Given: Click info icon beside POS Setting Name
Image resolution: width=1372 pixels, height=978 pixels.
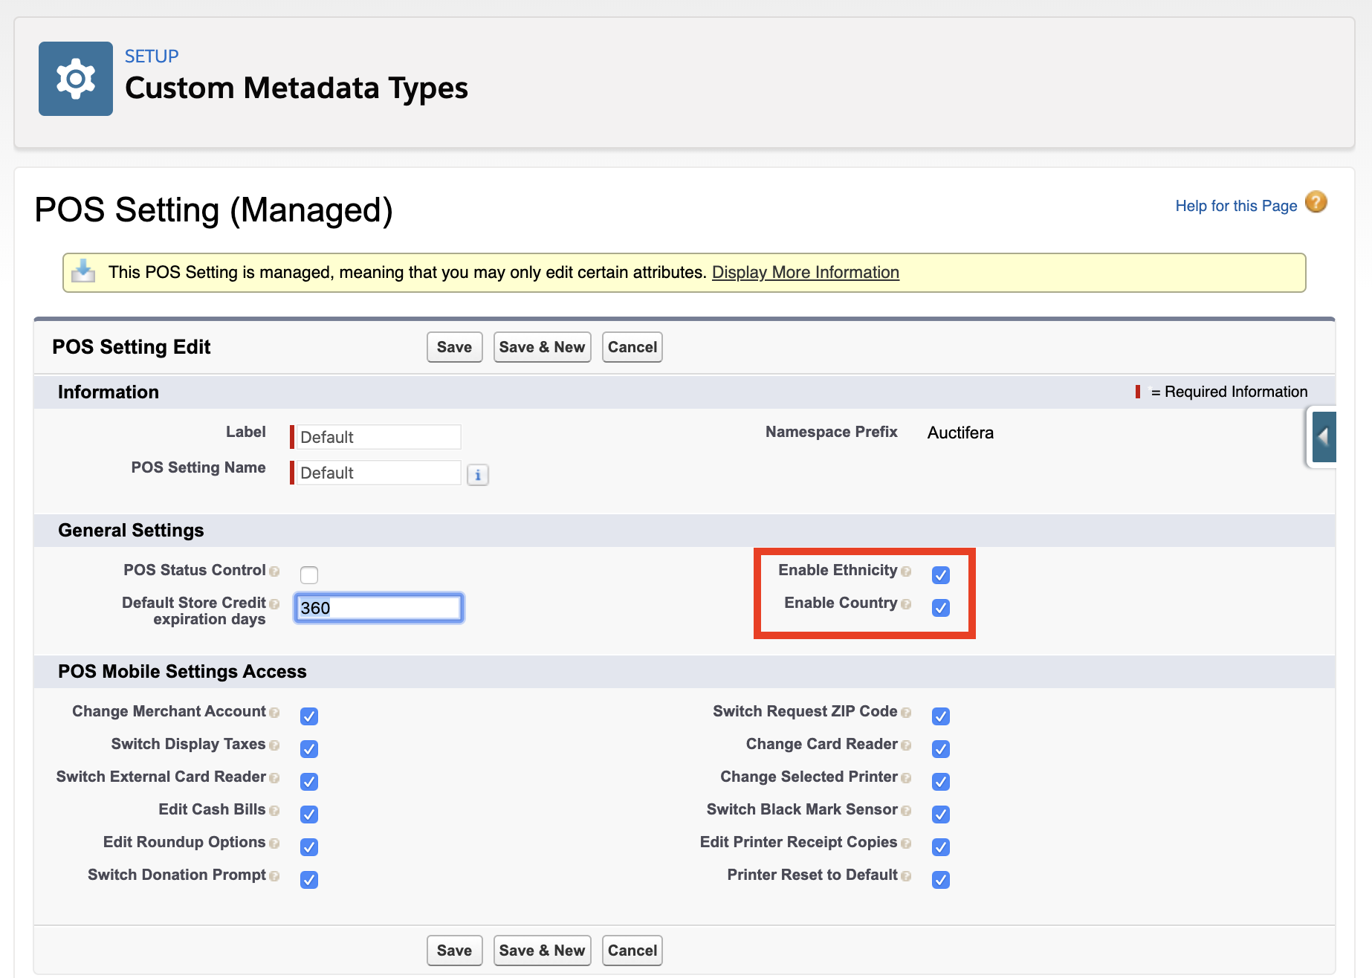Looking at the screenshot, I should (478, 475).
